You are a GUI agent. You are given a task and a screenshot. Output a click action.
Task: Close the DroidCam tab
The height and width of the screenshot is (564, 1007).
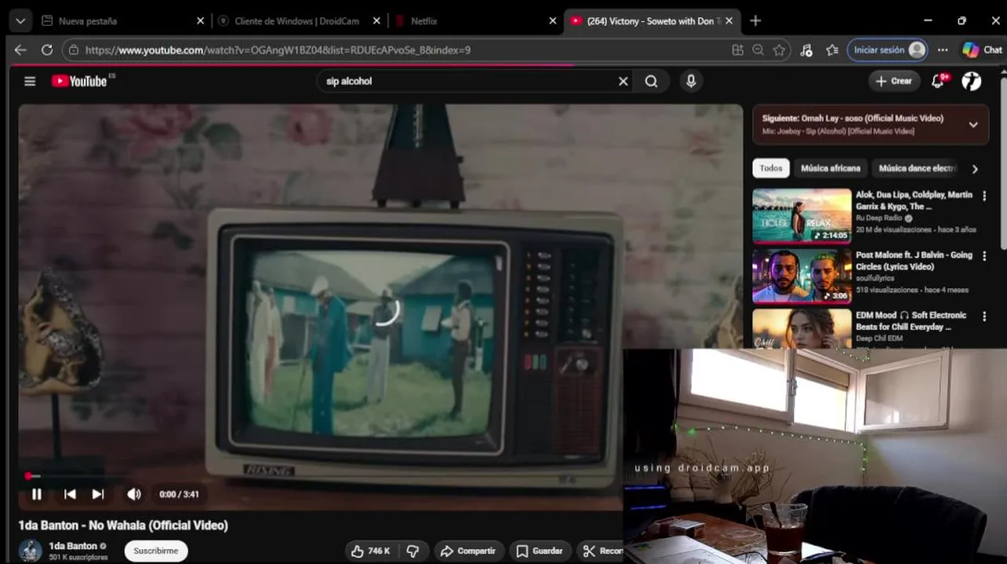[x=376, y=21]
